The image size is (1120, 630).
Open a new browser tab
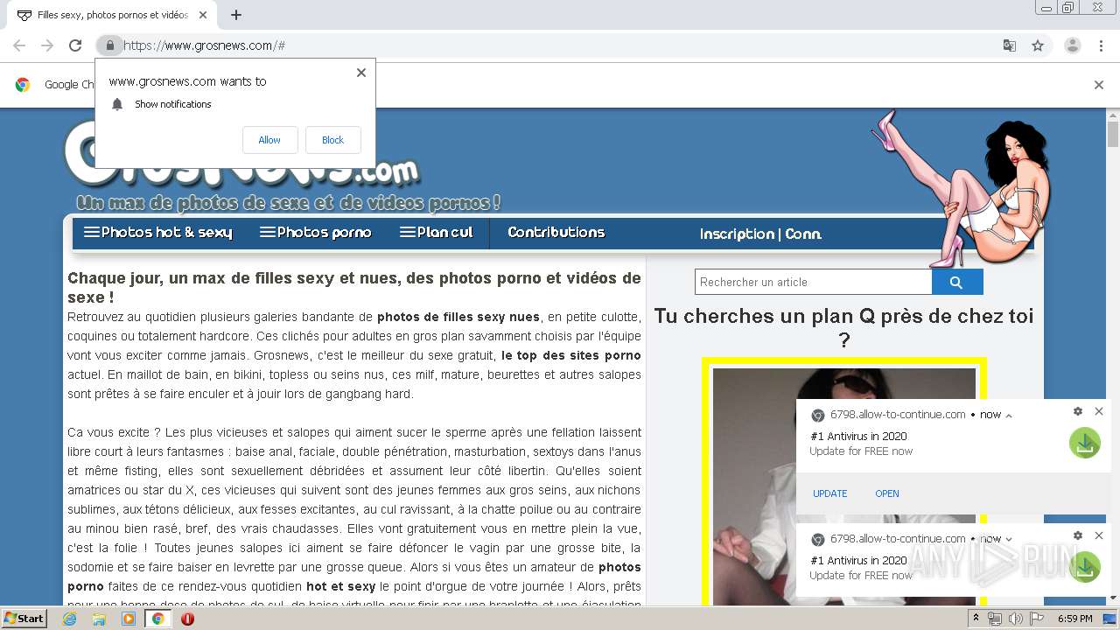235,15
